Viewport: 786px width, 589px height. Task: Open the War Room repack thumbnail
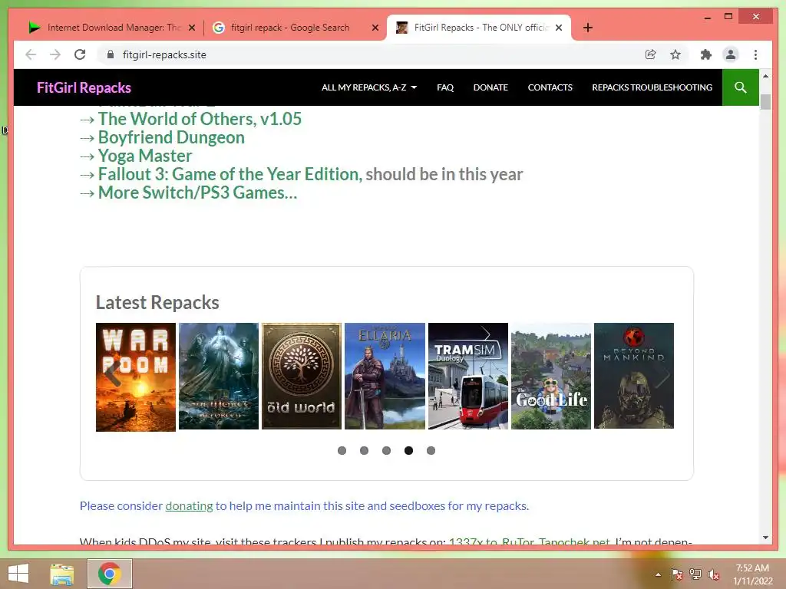(x=136, y=377)
